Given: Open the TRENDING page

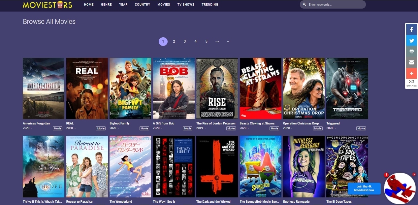Looking at the screenshot, I should 210,5.
